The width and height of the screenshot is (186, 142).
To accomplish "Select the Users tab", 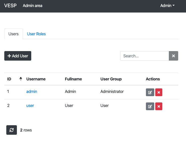I will click(x=14, y=34).
